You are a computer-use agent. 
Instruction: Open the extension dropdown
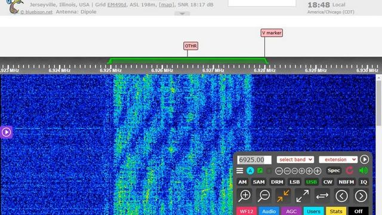coord(338,159)
